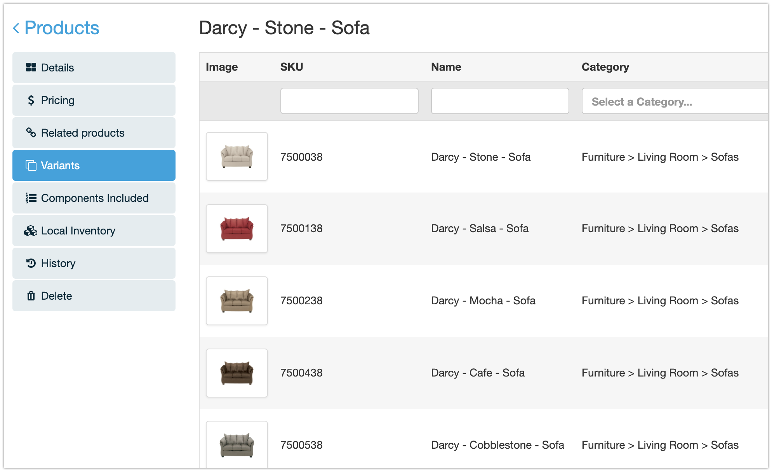This screenshot has height=472, width=772.
Task: Select the Related products link icon
Action: 31,132
